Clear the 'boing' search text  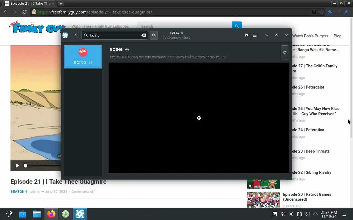coord(143,35)
